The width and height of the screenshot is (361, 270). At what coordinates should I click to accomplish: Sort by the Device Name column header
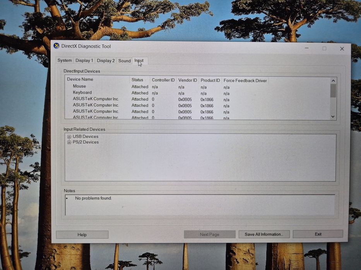(98, 79)
